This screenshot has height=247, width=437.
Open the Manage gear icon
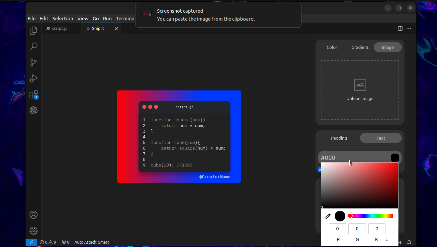coord(33,231)
